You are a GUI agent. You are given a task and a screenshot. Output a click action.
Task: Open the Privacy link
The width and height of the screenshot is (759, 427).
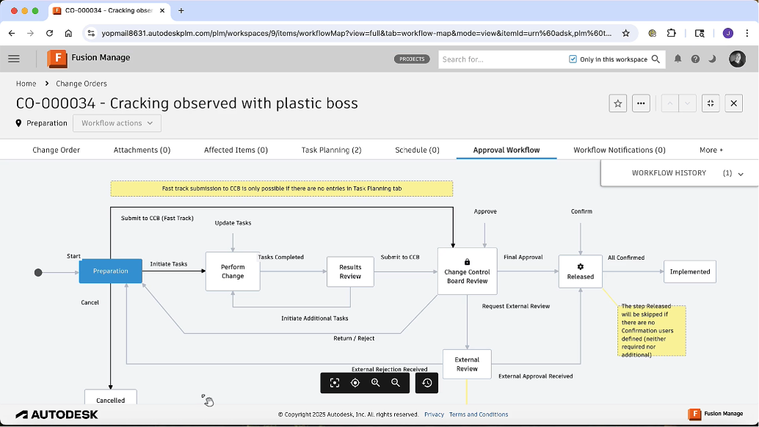click(x=435, y=415)
